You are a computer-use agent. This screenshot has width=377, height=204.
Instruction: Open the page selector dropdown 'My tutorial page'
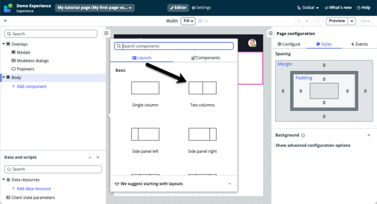coord(95,8)
